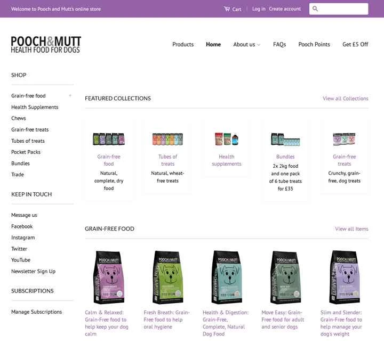
Task: Click the View all Items link
Action: click(x=351, y=228)
